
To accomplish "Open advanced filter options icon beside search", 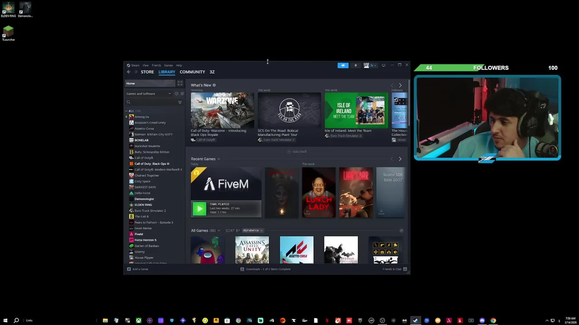I will click(x=180, y=102).
